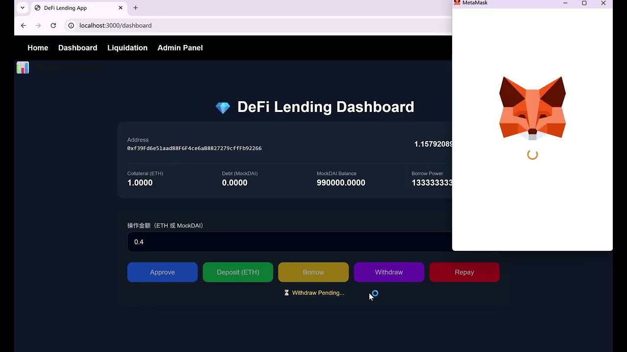Click the MockDAI Balance label
The width and height of the screenshot is (627, 352).
[337, 174]
